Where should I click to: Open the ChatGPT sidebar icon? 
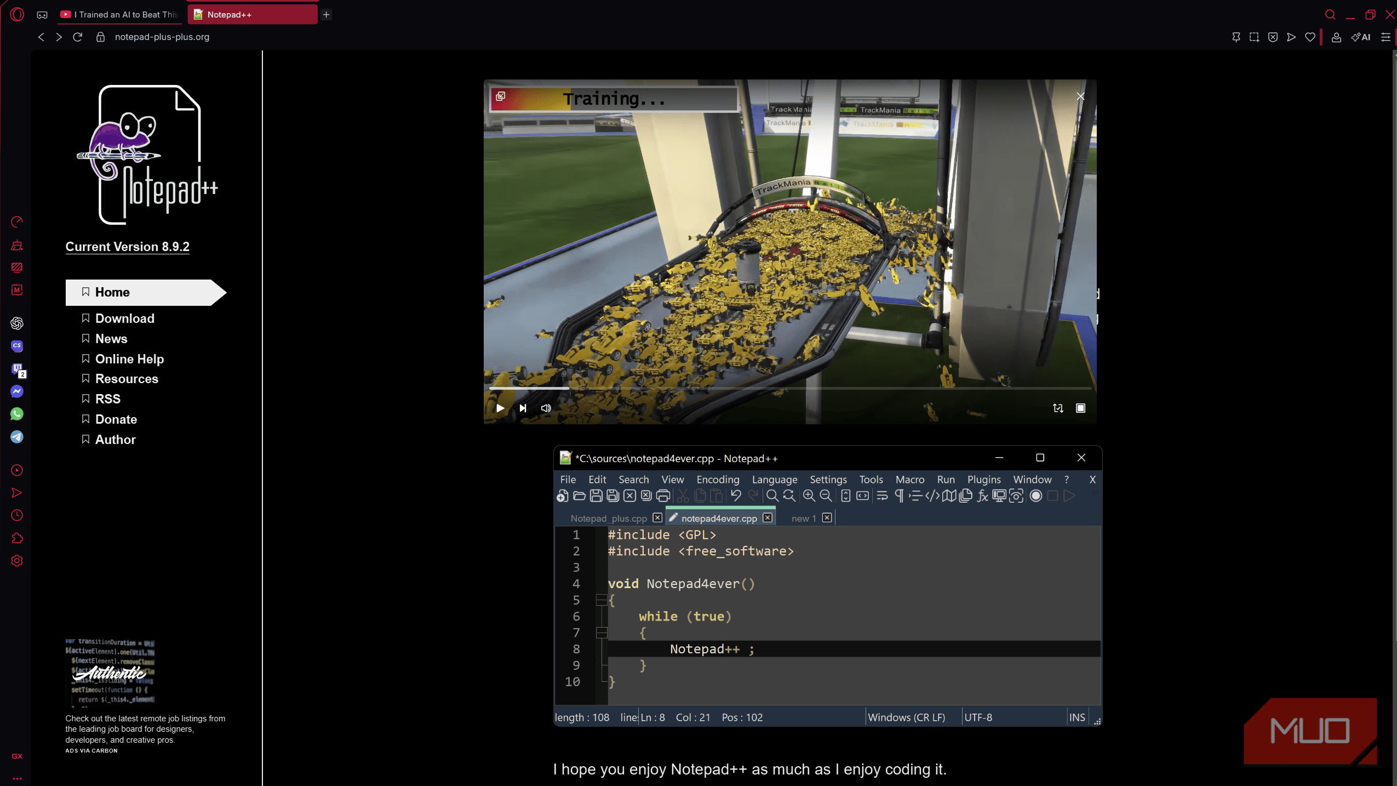[x=17, y=323]
